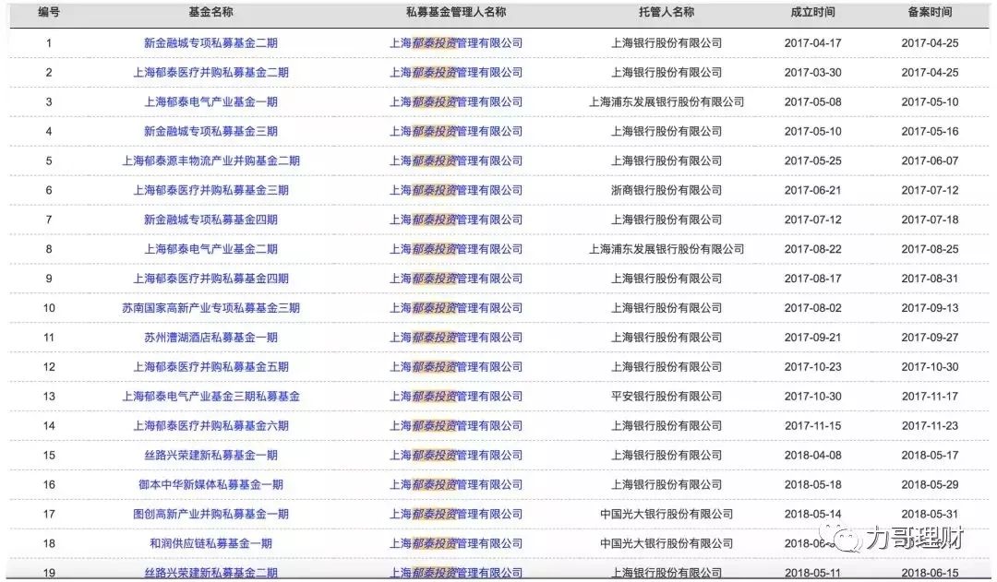Click 御本中华新媒体私募基金一期 fund link
This screenshot has height=582, width=997.
(210, 485)
